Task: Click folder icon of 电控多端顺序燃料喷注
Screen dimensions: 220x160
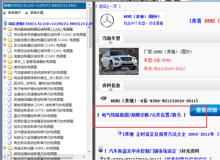Action: click(x=10, y=78)
